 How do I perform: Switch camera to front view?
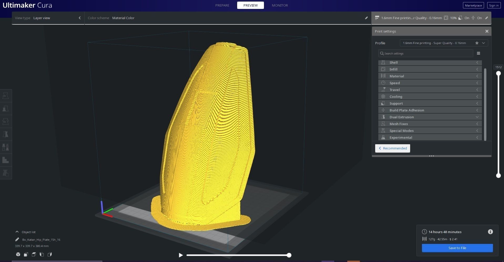click(x=26, y=254)
